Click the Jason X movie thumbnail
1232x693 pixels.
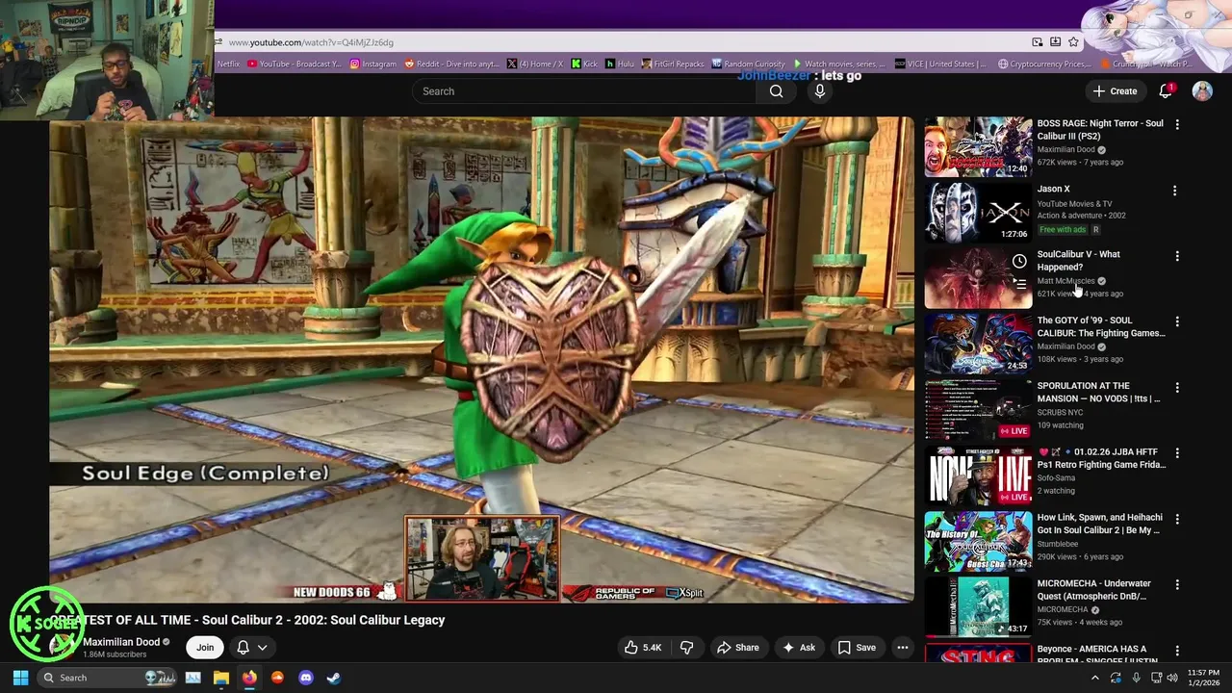pyautogui.click(x=978, y=212)
